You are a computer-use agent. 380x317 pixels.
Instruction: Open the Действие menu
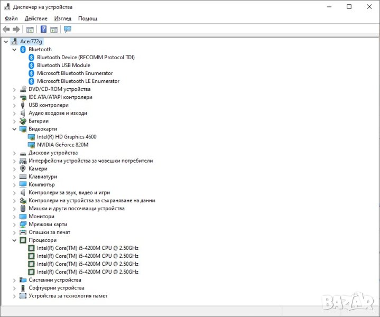coord(35,18)
